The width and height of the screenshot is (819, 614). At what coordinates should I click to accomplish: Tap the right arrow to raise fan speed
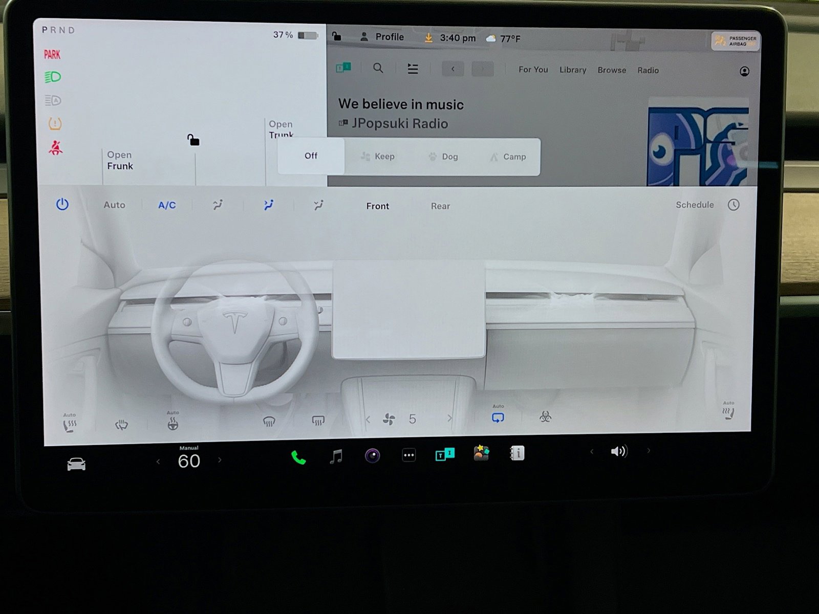coord(449,418)
